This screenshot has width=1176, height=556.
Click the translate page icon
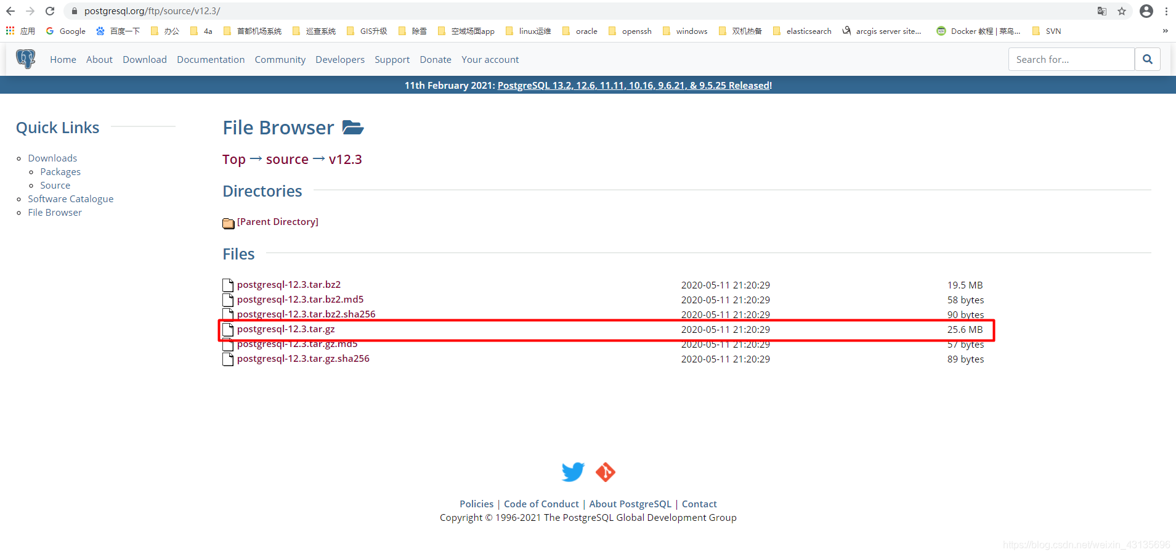[1102, 11]
